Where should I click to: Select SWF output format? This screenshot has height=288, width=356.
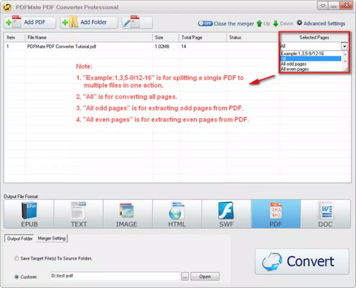point(227,214)
